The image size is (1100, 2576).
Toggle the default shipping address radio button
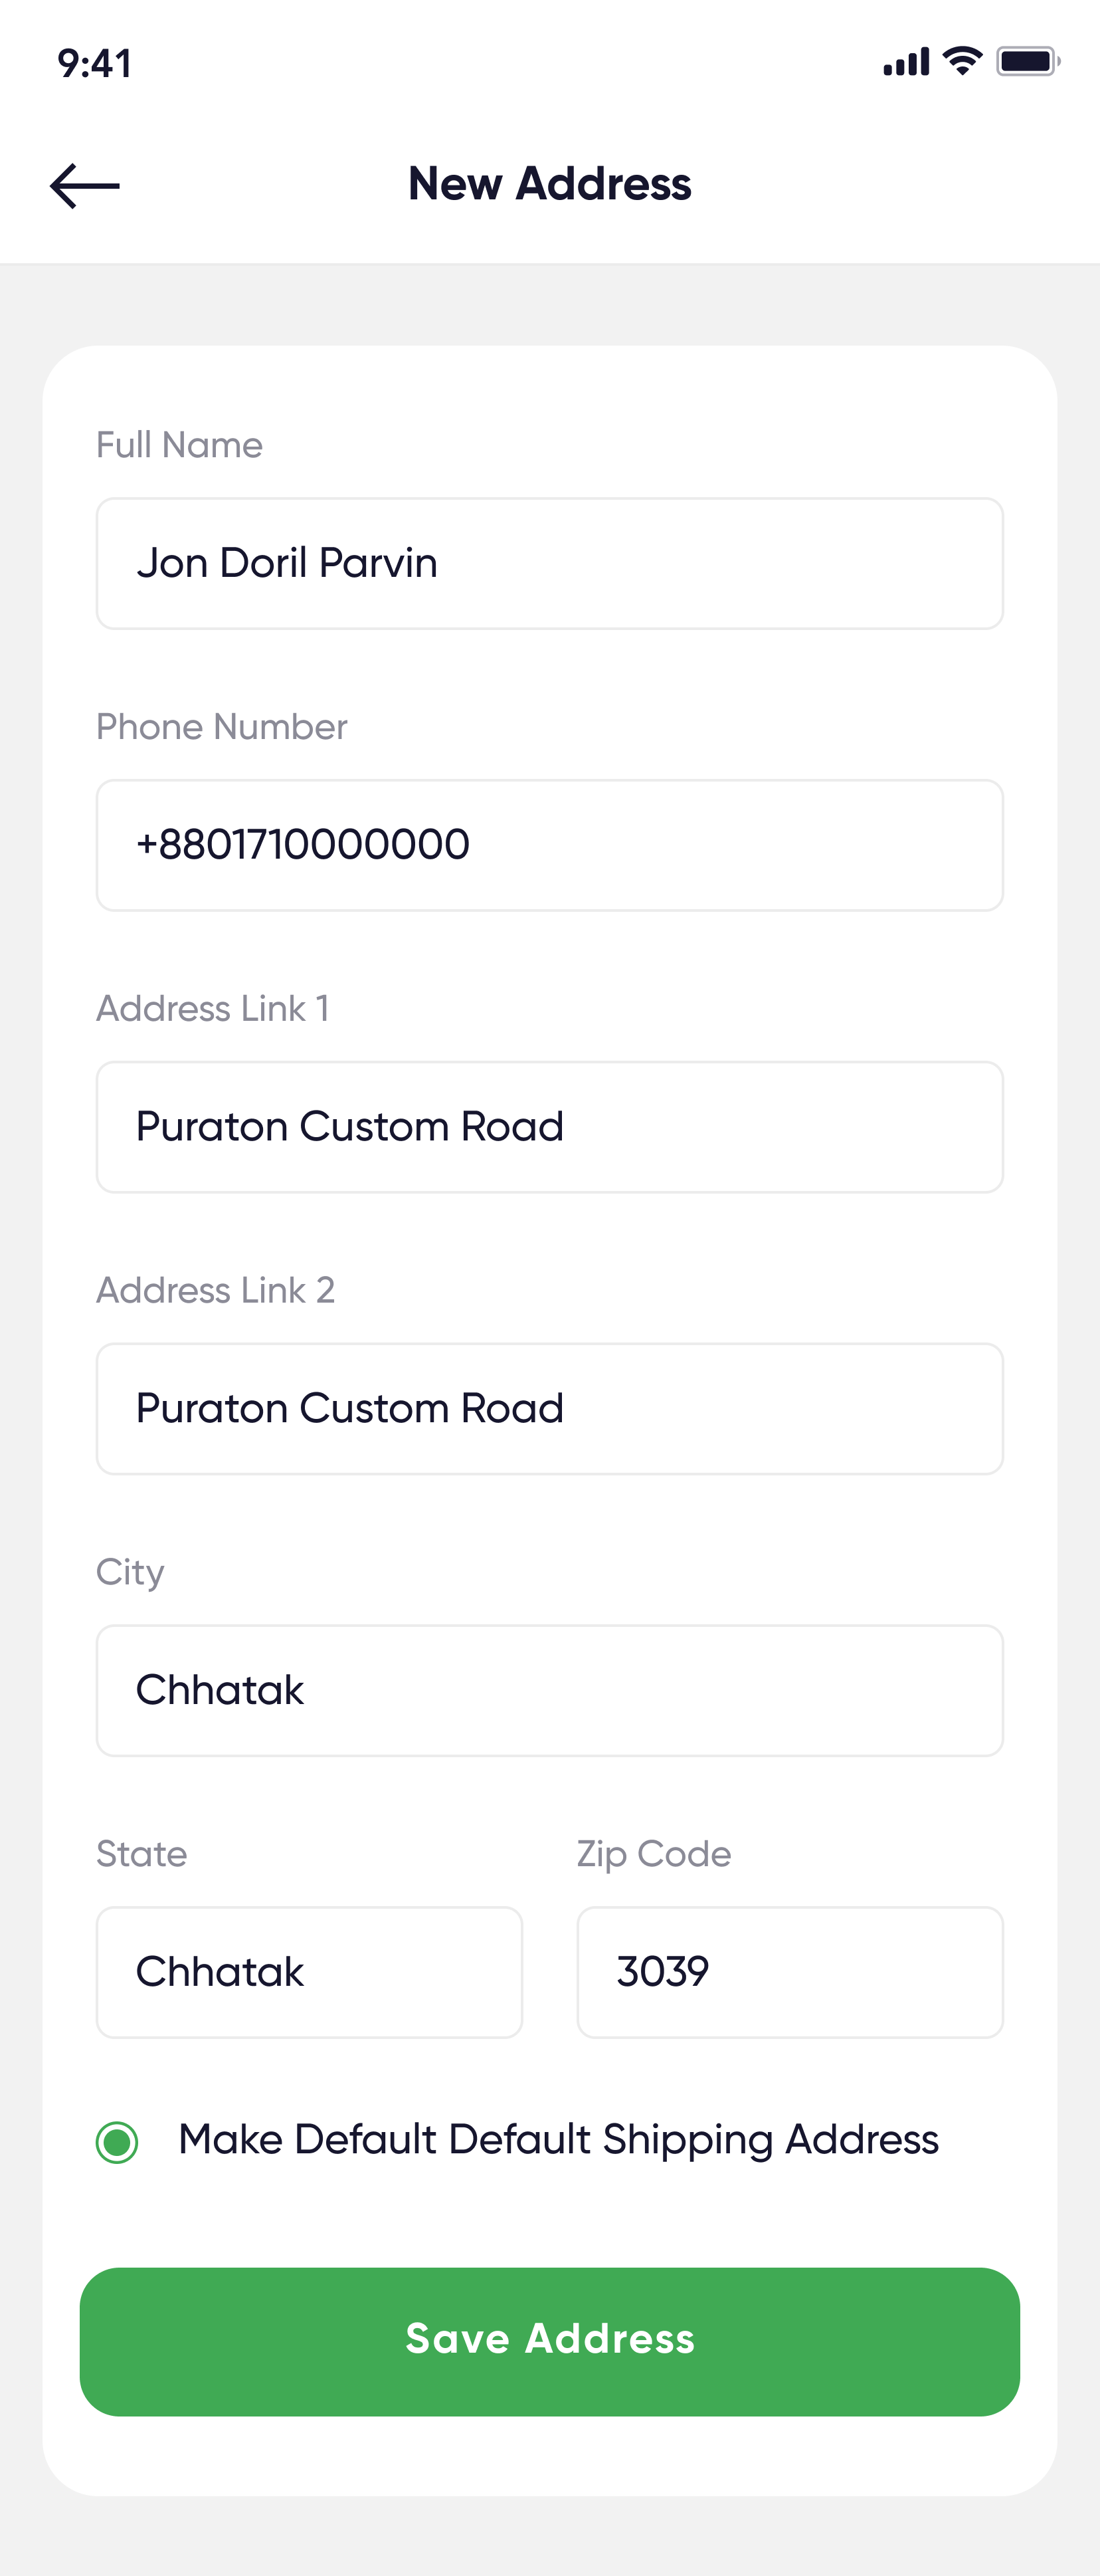117,2142
